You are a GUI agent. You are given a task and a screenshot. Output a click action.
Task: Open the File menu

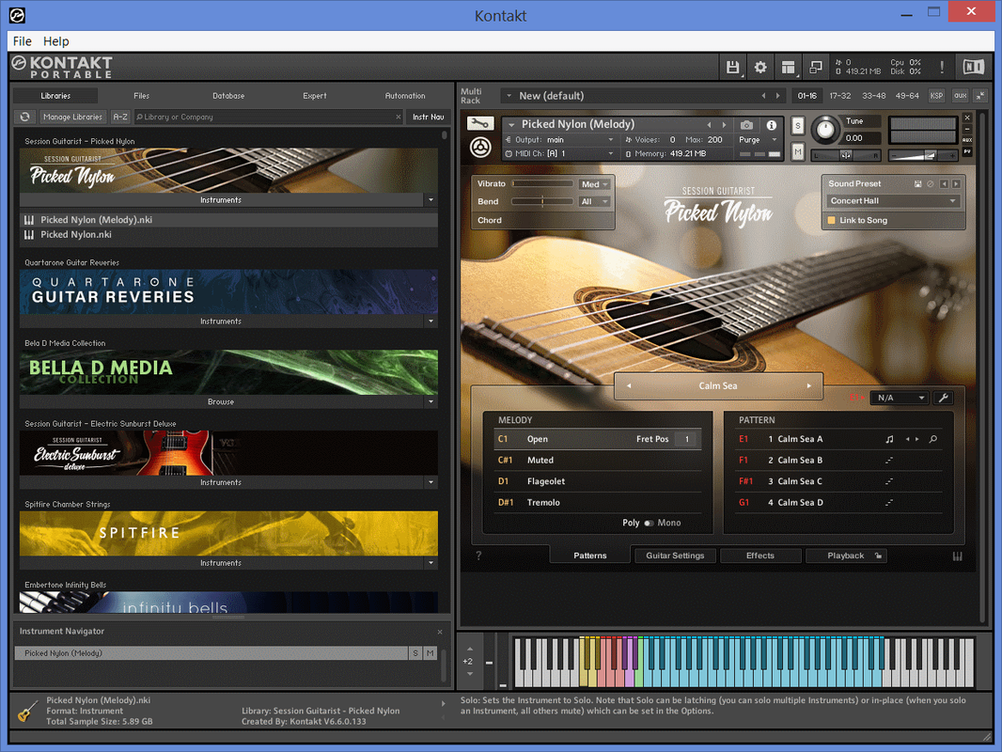(23, 41)
